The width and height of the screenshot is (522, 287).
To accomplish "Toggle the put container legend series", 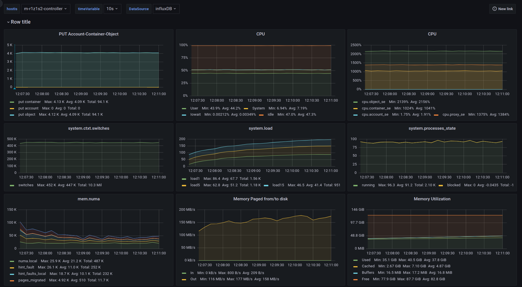I will pyautogui.click(x=29, y=102).
